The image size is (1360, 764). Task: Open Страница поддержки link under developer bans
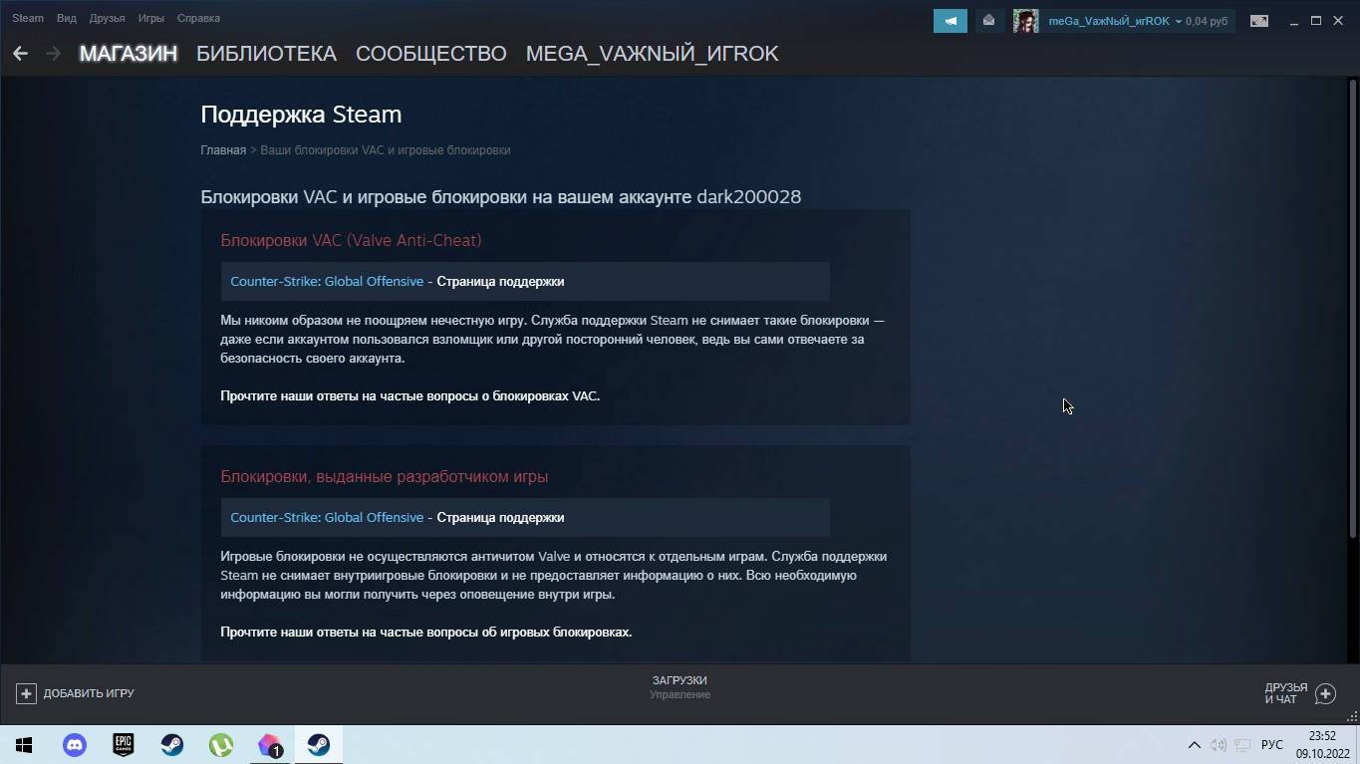[500, 518]
